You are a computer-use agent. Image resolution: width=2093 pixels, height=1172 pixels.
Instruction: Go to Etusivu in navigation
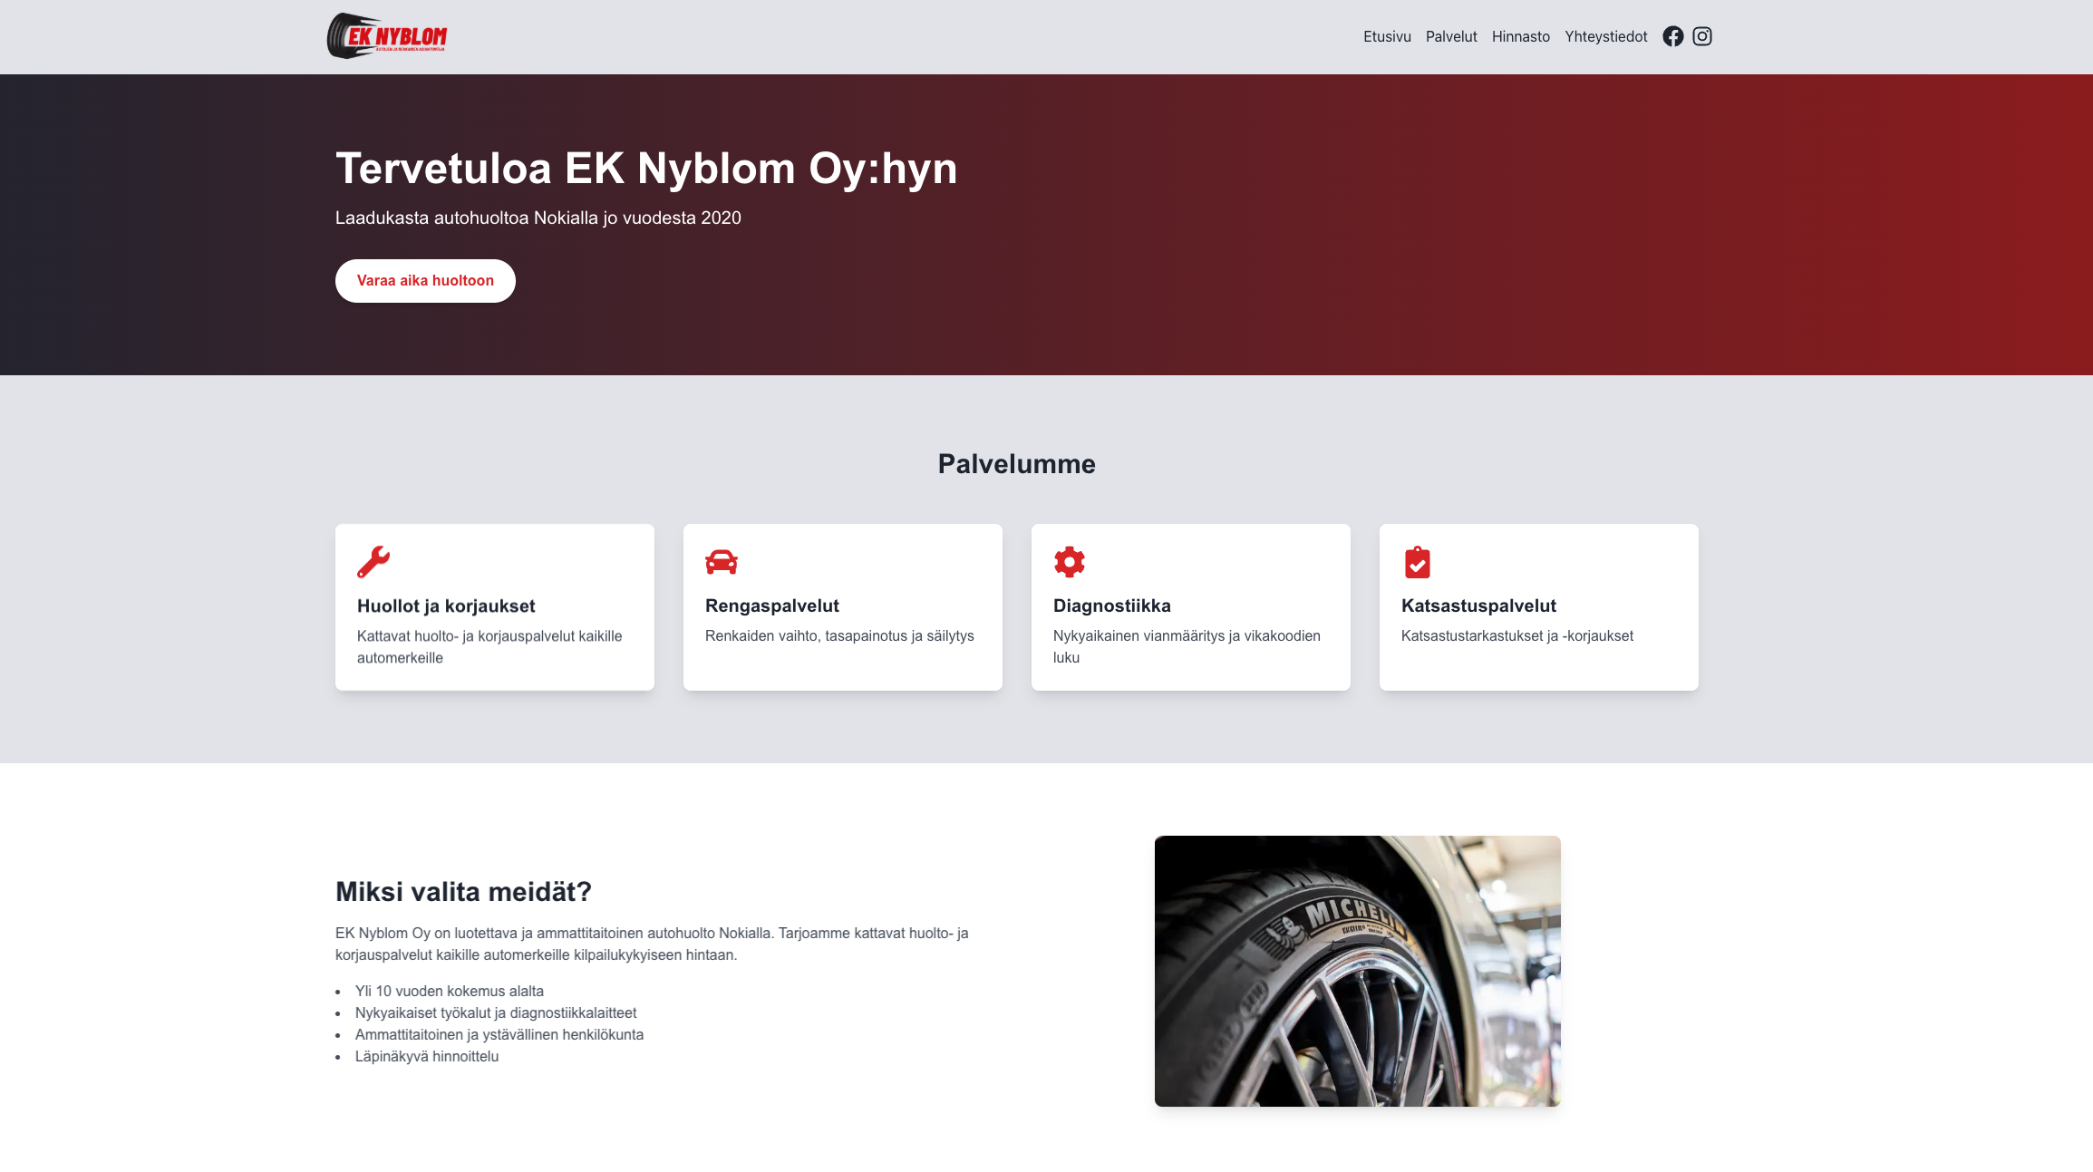(x=1386, y=36)
